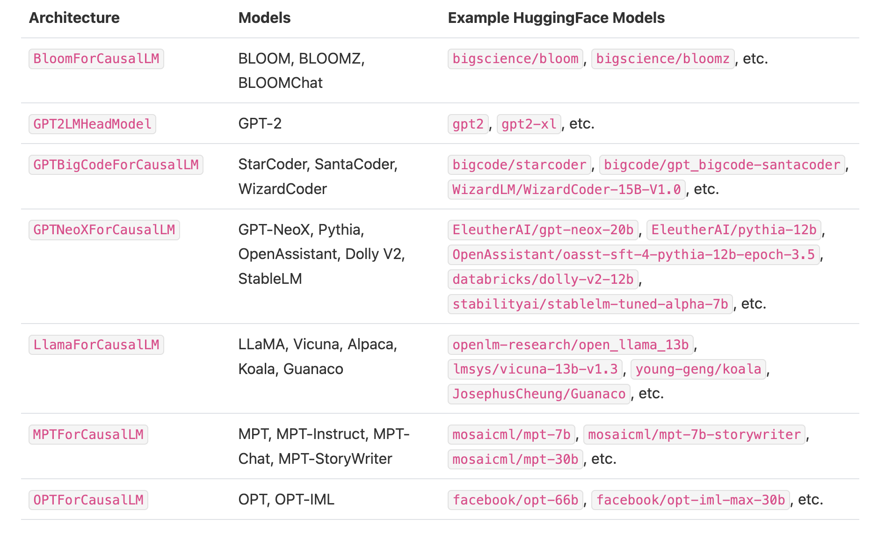This screenshot has height=533, width=871.
Task: Click the bigscience/bloomz model tag
Action: click(x=663, y=59)
